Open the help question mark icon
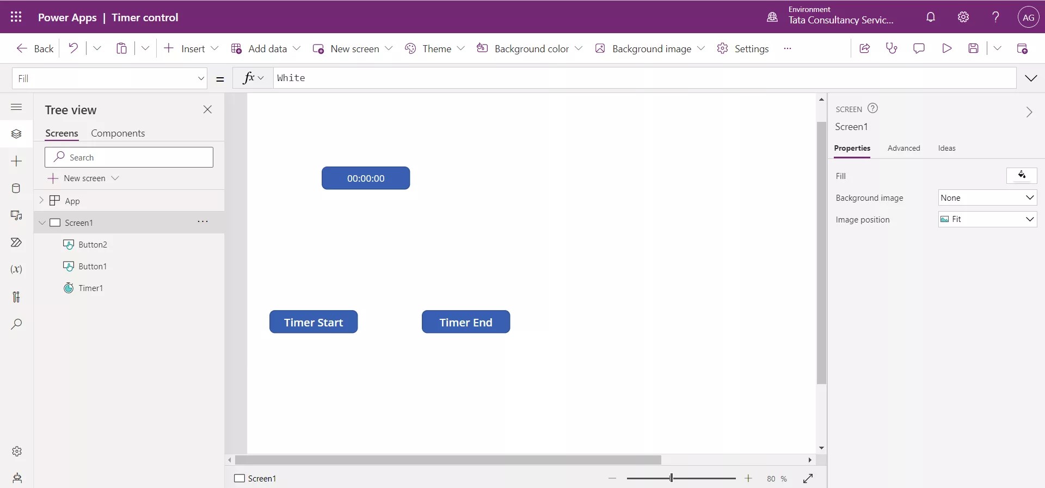Viewport: 1045px width, 488px height. (x=995, y=17)
